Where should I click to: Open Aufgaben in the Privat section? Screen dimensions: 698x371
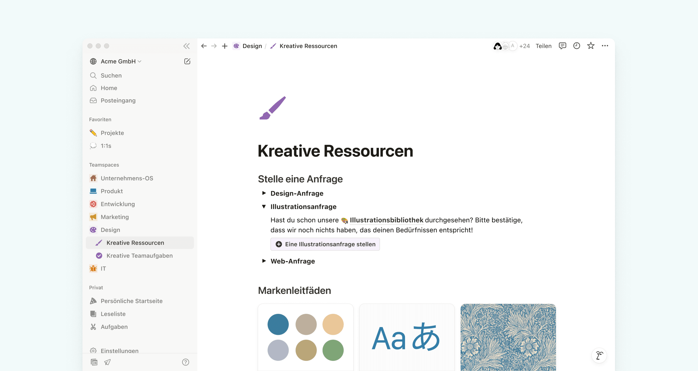[x=140, y=327]
